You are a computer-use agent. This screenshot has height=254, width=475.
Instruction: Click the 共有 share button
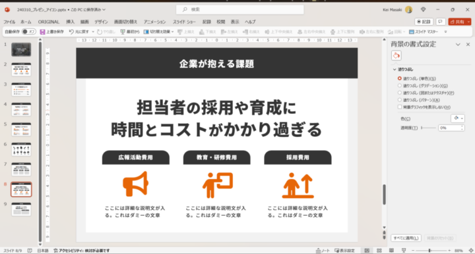point(457,22)
